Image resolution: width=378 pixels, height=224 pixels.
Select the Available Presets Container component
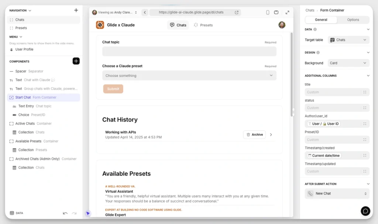(44, 141)
